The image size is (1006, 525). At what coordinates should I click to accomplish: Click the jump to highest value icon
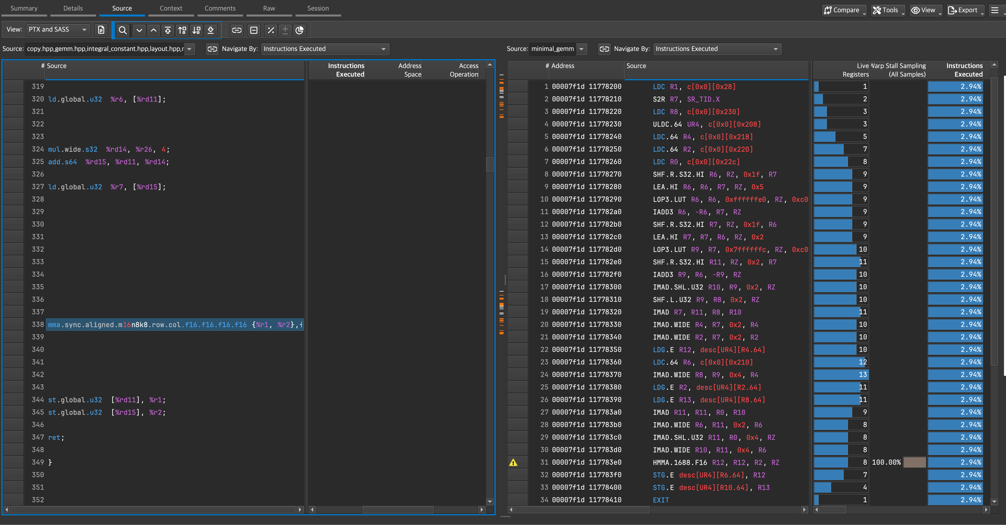point(168,30)
